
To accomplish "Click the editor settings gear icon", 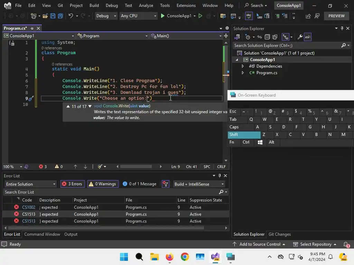I will tap(227, 28).
